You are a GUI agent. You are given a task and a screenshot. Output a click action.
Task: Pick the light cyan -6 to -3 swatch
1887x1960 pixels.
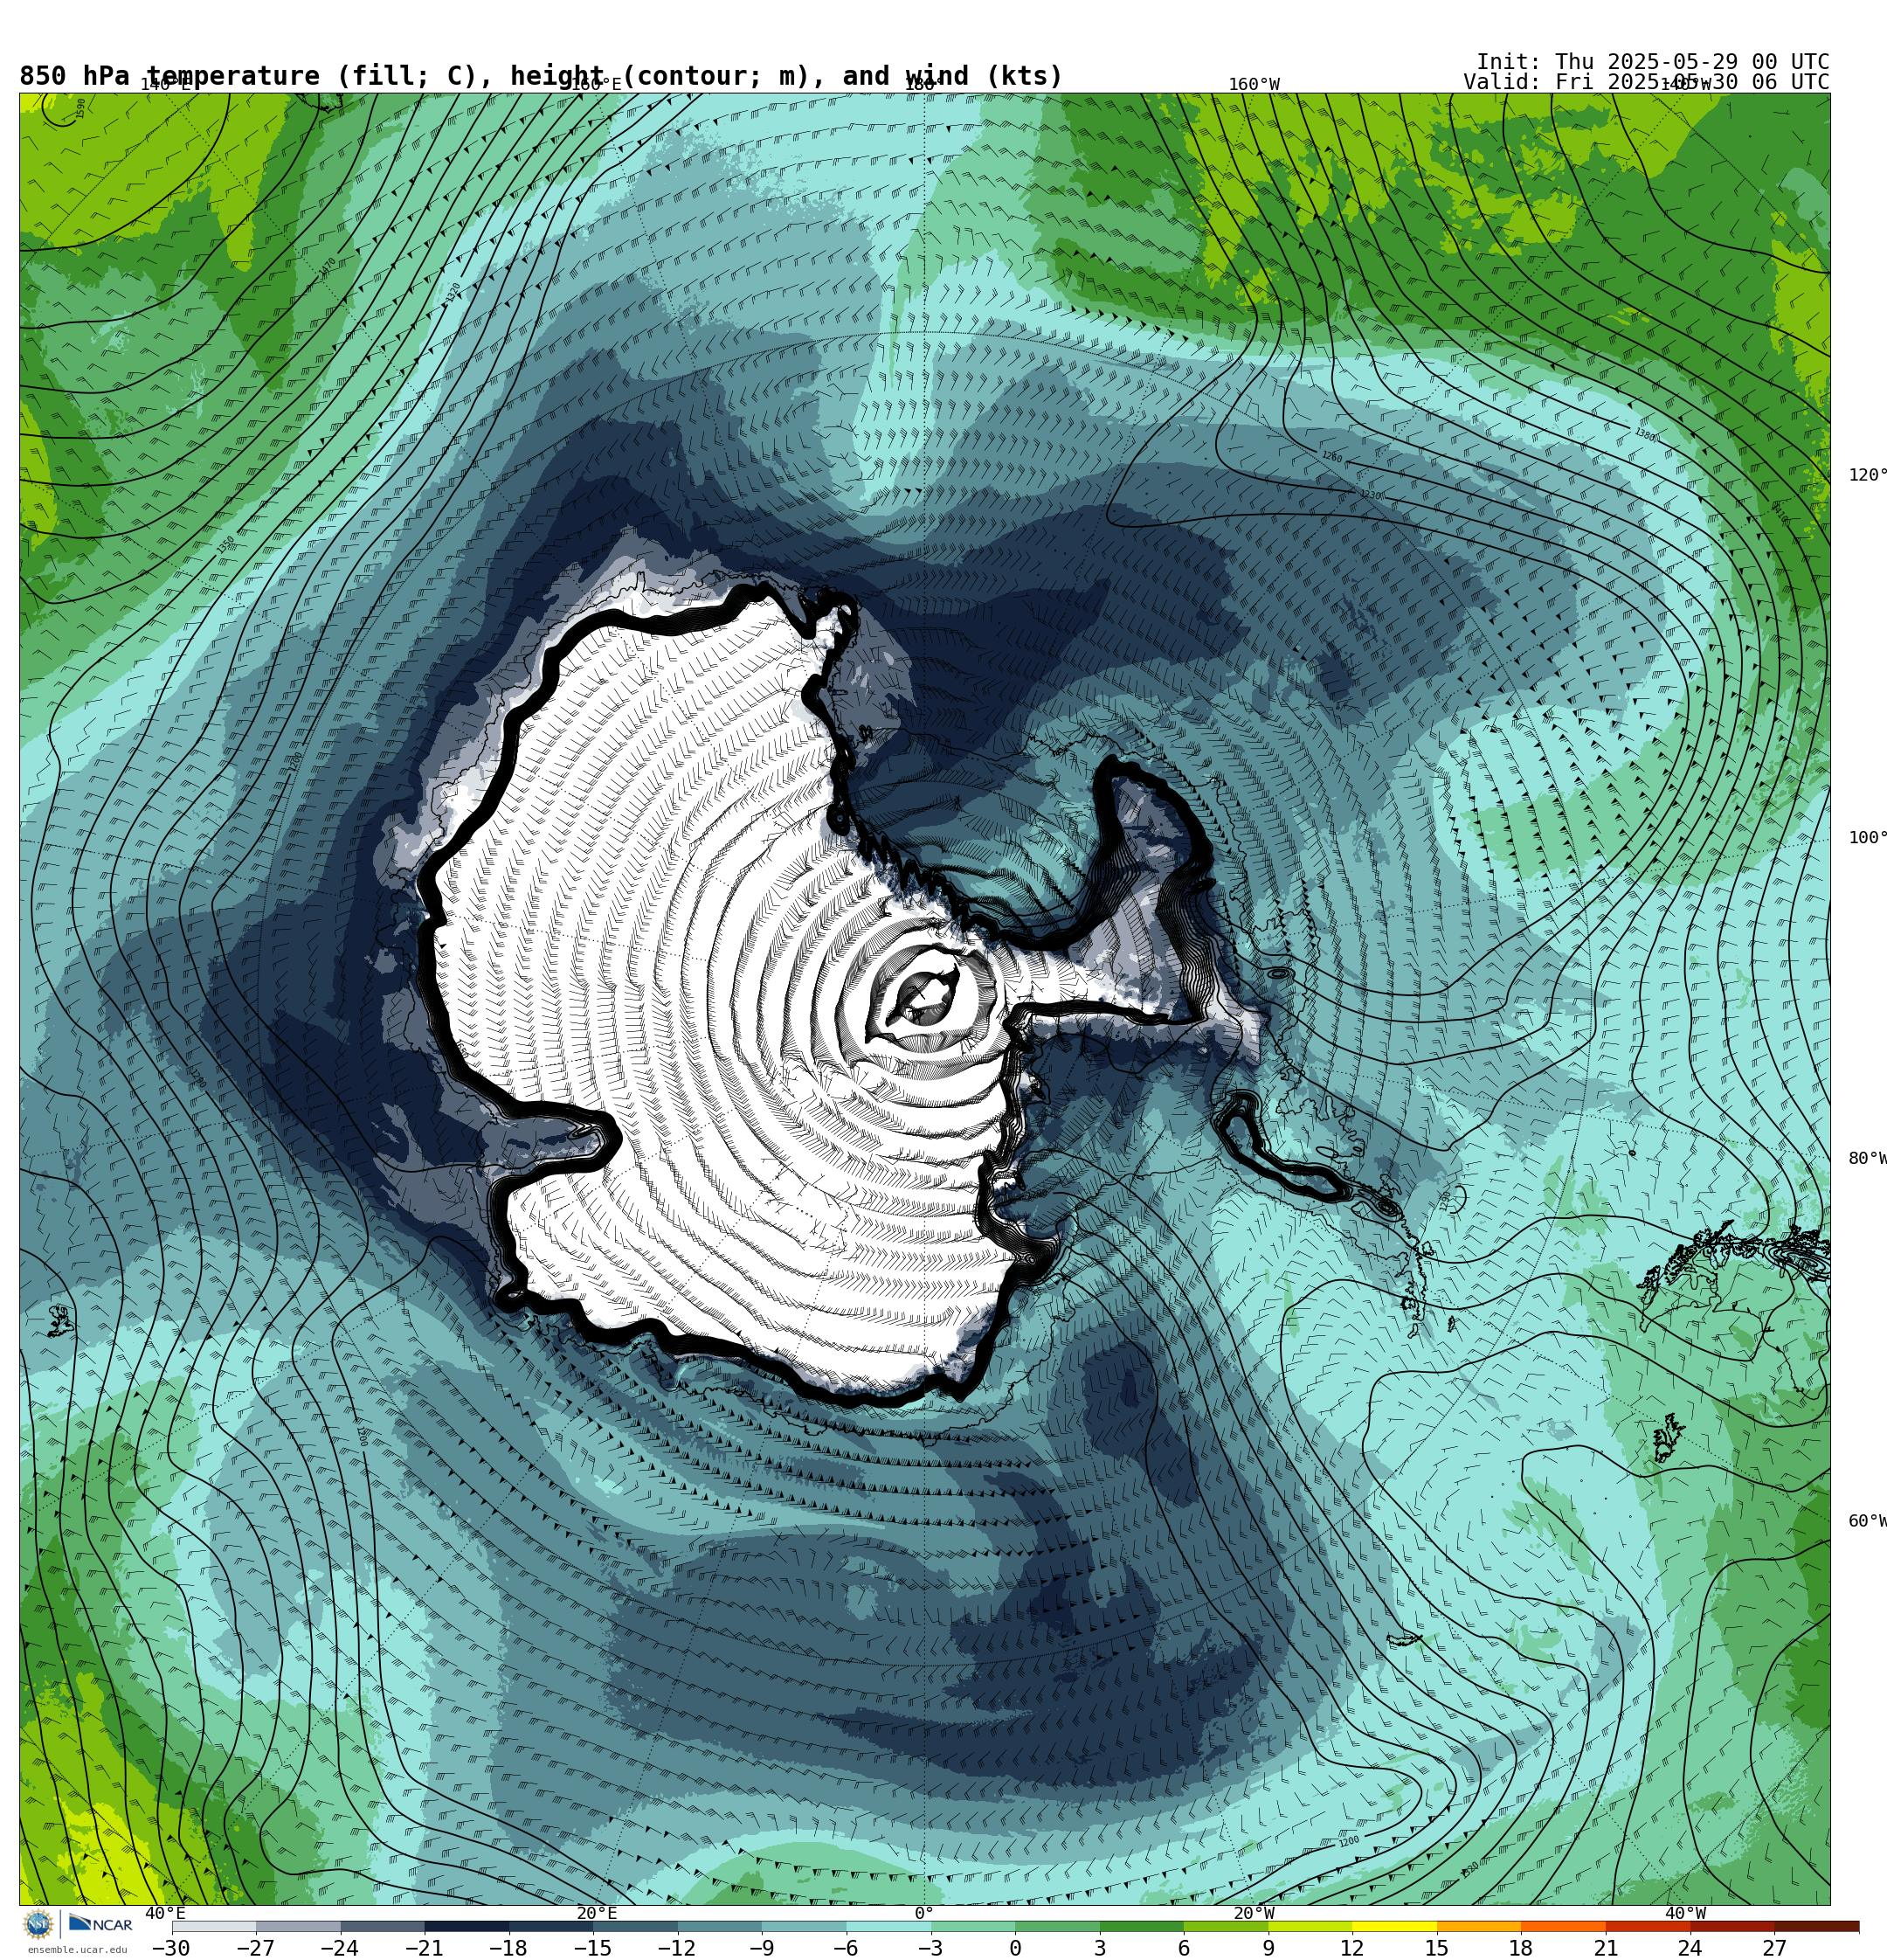click(889, 1926)
